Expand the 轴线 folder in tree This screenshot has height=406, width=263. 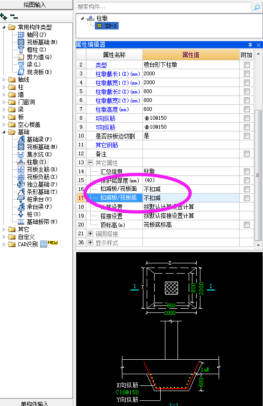tap(4, 80)
